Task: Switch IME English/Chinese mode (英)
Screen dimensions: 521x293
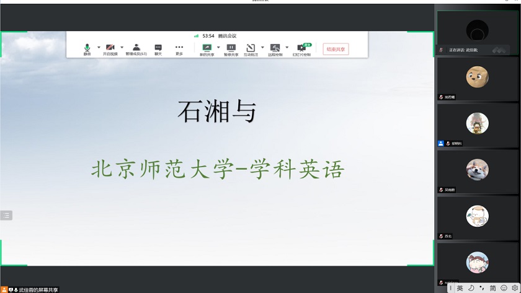Action: (460, 288)
